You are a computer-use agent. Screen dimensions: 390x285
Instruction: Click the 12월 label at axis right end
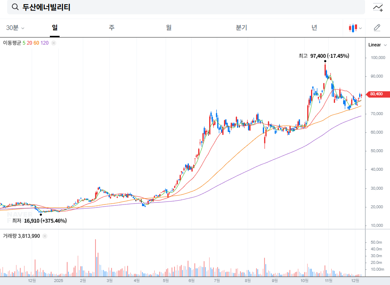(x=355, y=280)
